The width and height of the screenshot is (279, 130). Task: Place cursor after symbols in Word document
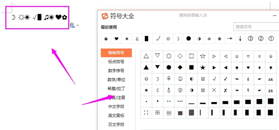pyautogui.click(x=68, y=18)
